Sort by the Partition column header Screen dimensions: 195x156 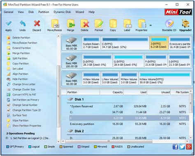pos(83,92)
